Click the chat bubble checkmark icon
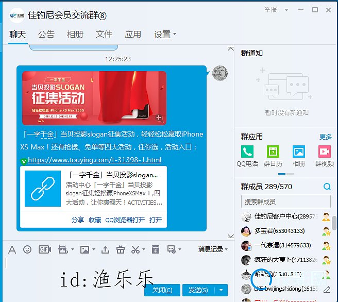Image resolution: width=338 pixels, height=302 pixels. [172, 249]
